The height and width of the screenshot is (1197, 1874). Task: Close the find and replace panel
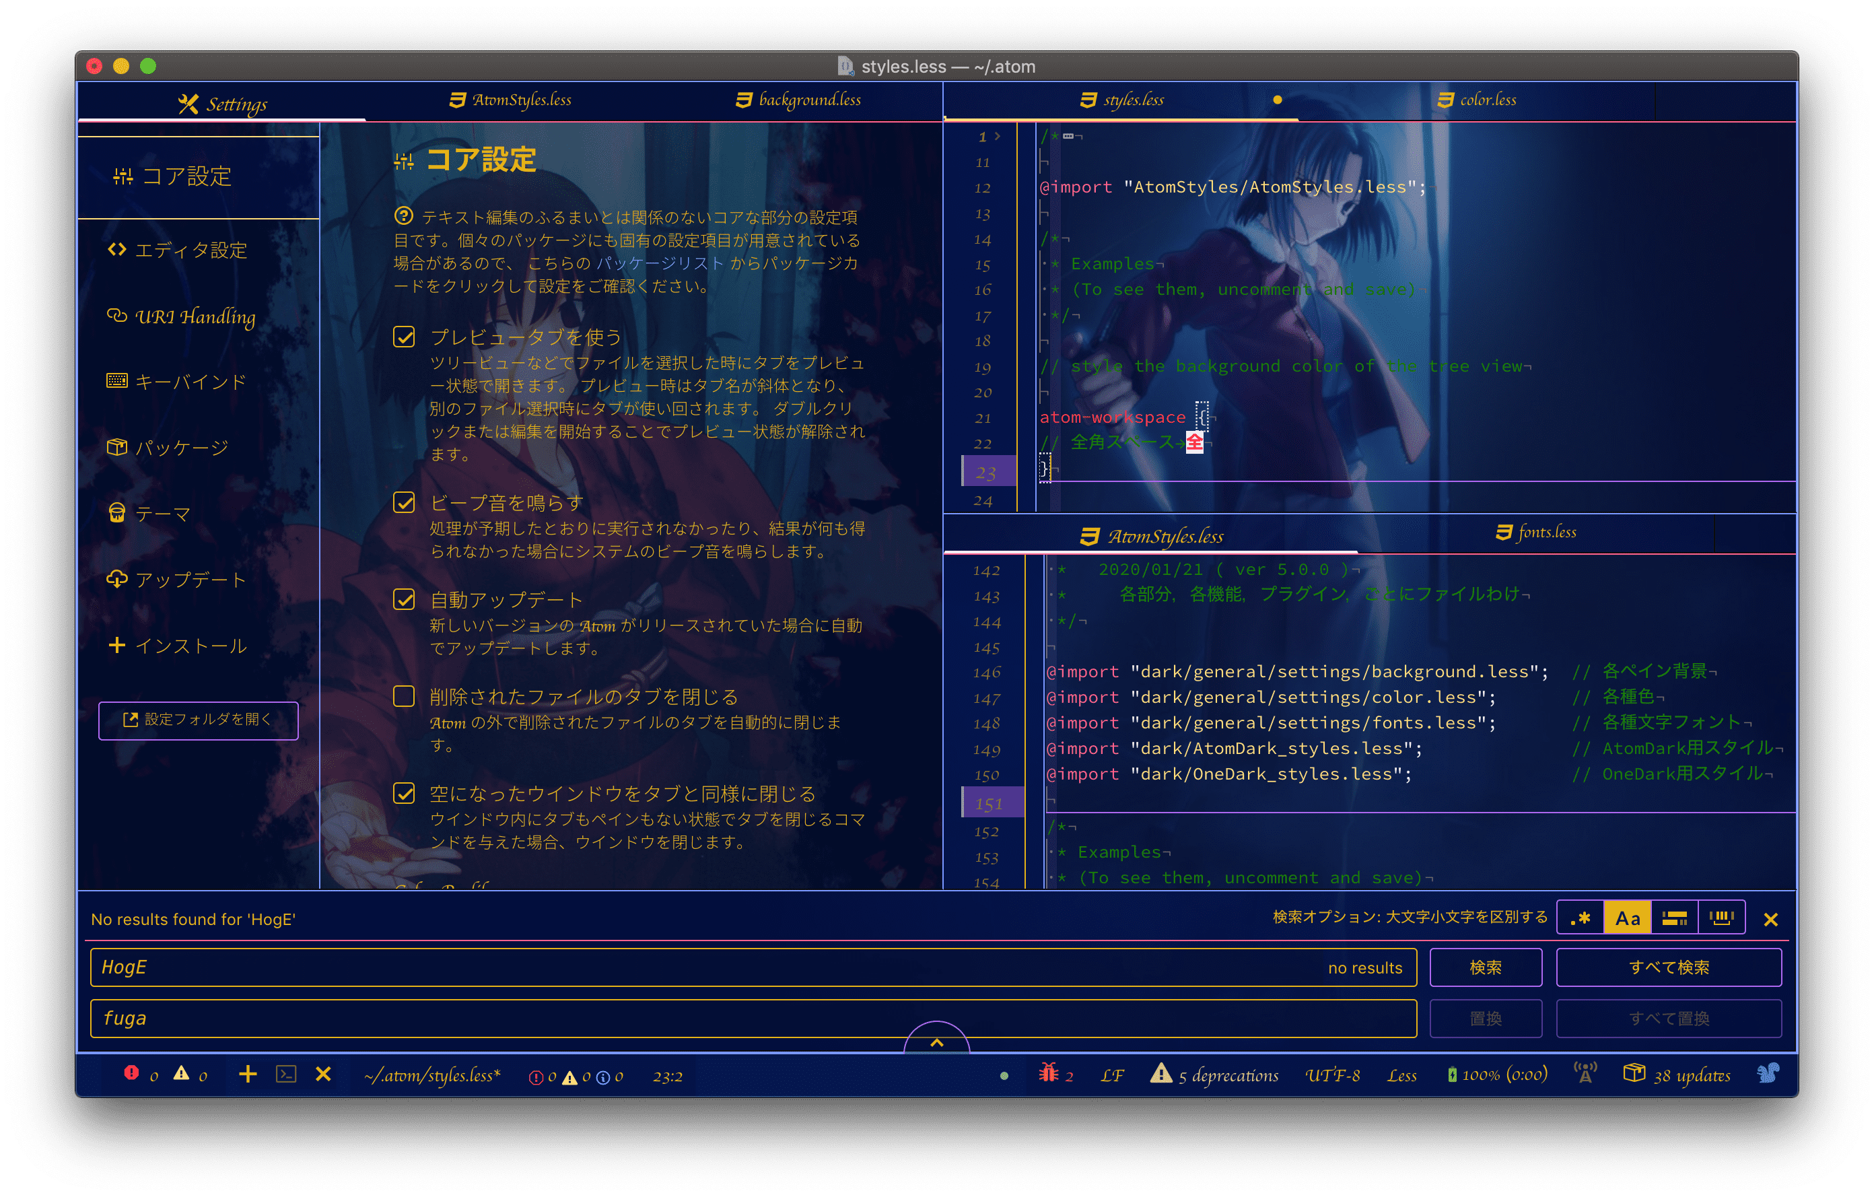(x=1770, y=920)
